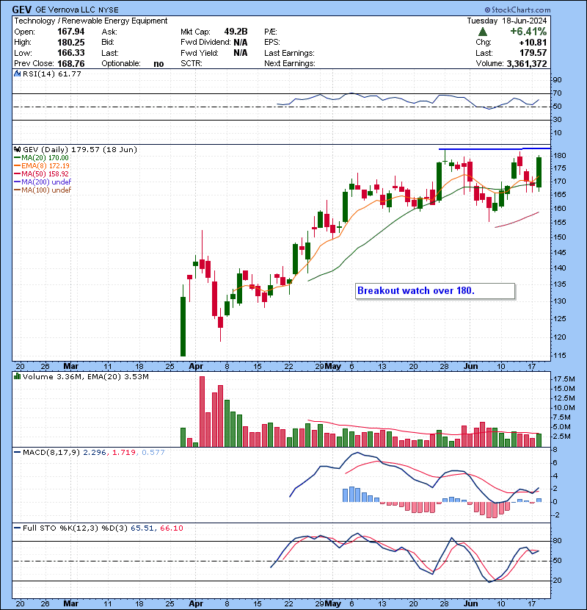Click the High price 180.25
Viewport: 587px width, 610px height.
(x=70, y=42)
